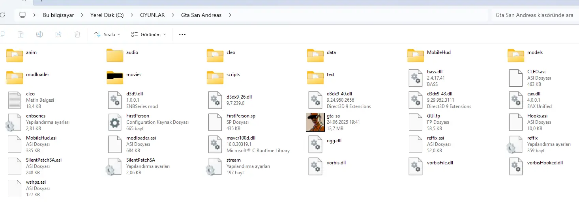Open the Sırala sort dropdown
Image resolution: width=579 pixels, height=203 pixels.
point(107,34)
